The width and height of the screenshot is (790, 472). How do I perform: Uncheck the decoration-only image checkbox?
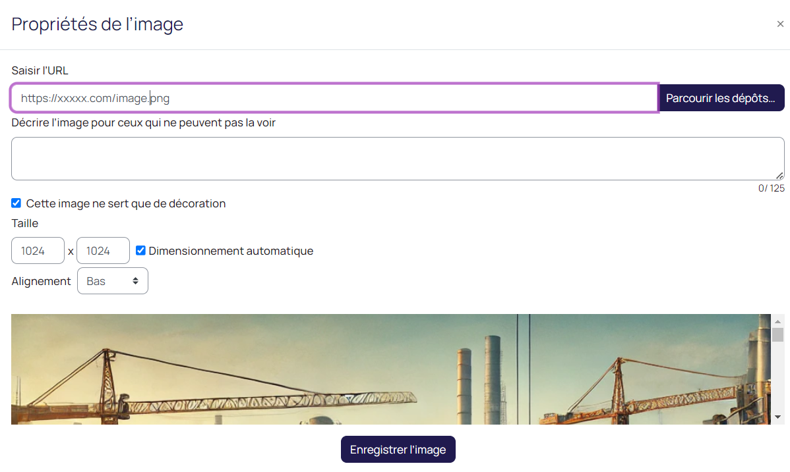coord(16,203)
